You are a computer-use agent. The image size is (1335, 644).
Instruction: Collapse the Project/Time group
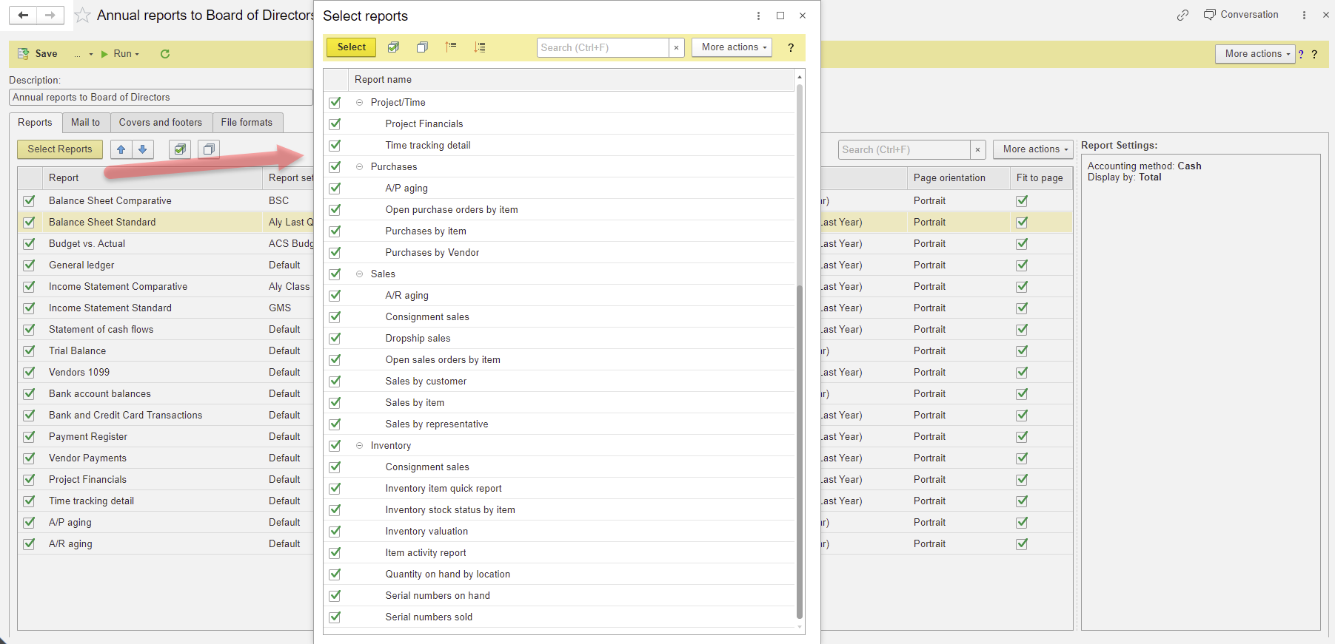pos(359,102)
